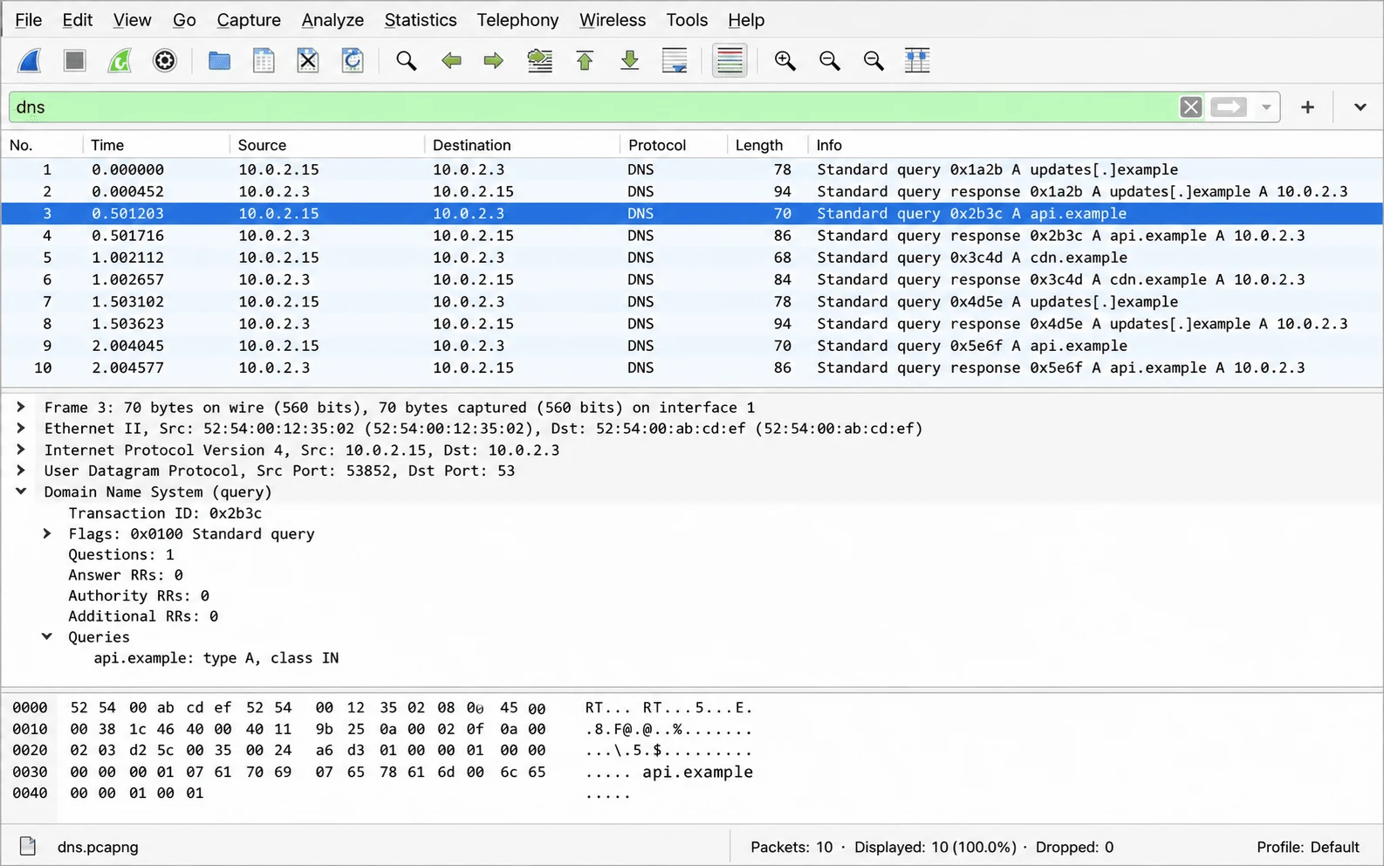This screenshot has height=866, width=1384.
Task: Toggle auto-scroll during live capture
Action: [675, 61]
